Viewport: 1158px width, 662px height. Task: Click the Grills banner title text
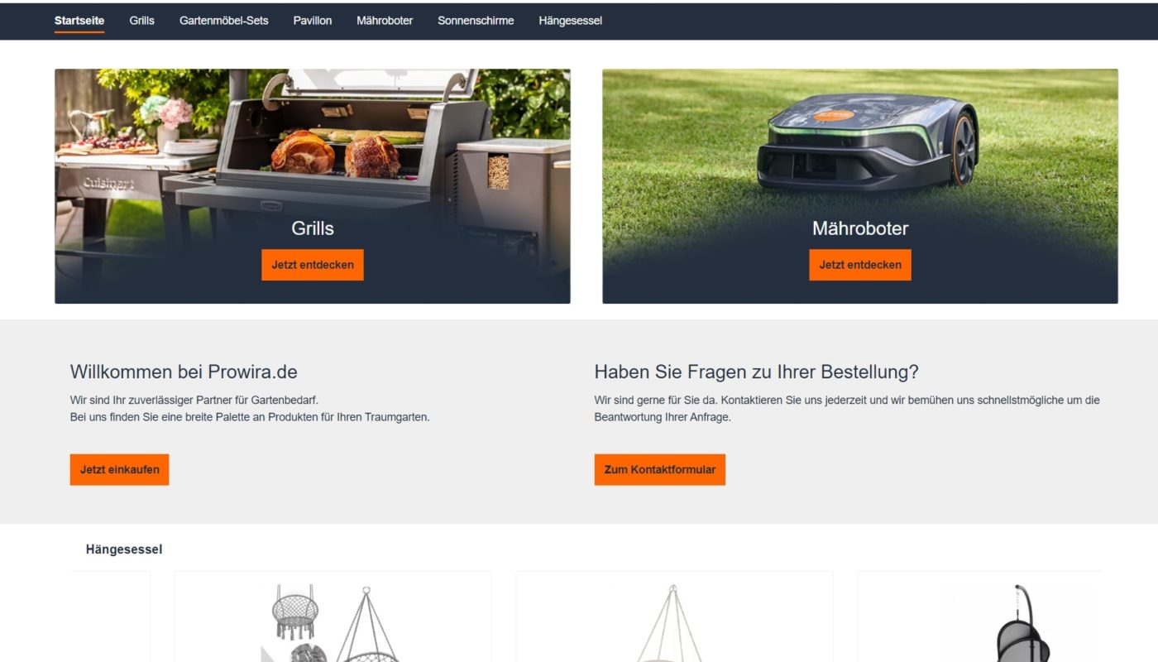coord(313,228)
